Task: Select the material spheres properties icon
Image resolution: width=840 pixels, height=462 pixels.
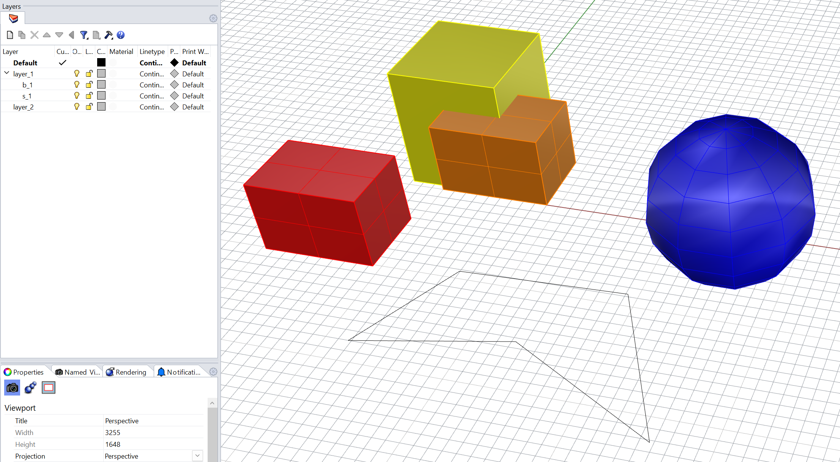Action: (30, 388)
